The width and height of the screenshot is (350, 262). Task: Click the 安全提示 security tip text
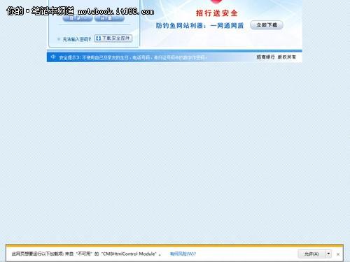pyautogui.click(x=132, y=57)
